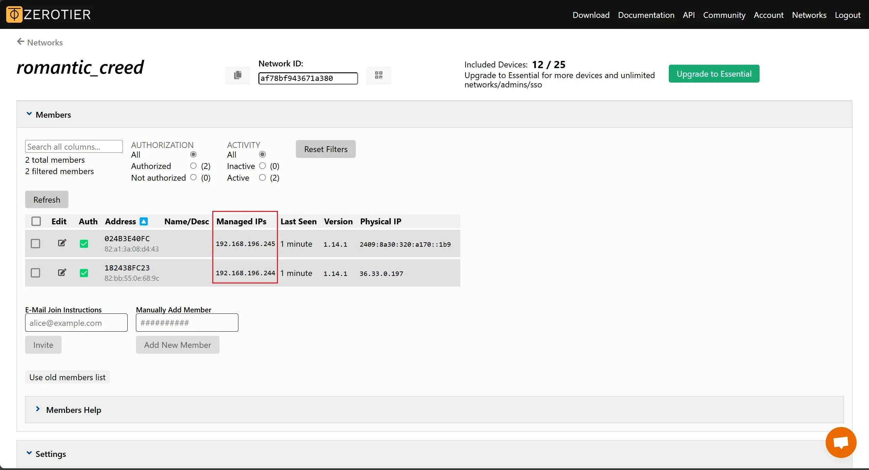Copy the network ID with clipboard icon
This screenshot has width=869, height=470.
(x=237, y=75)
